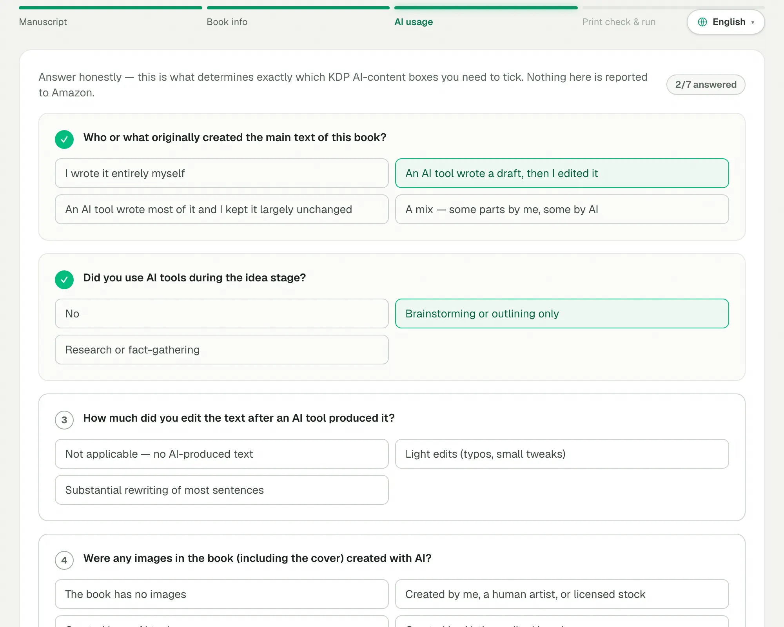This screenshot has width=784, height=627.
Task: Open the English language dropdown
Action: pos(726,22)
